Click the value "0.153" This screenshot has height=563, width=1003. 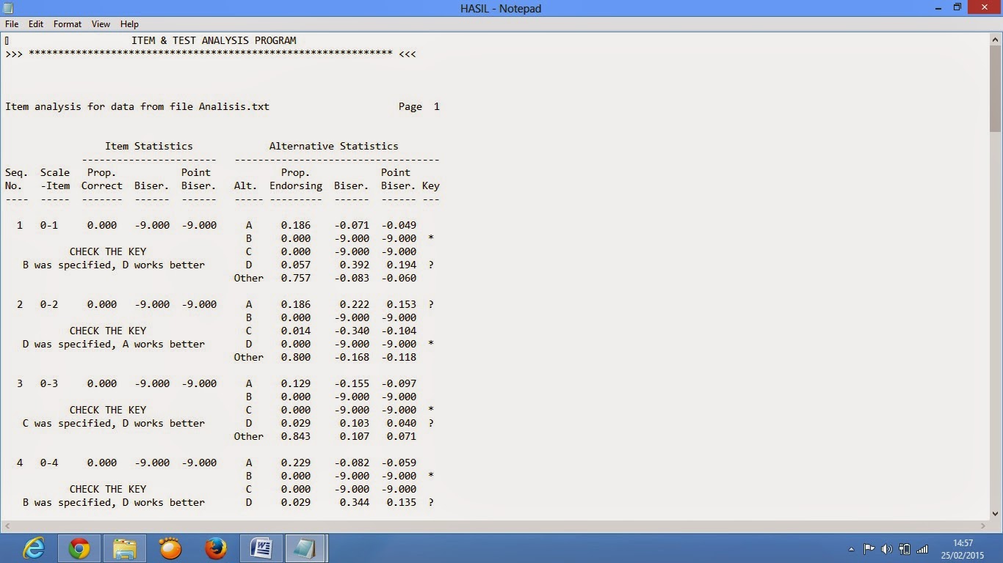pos(402,304)
